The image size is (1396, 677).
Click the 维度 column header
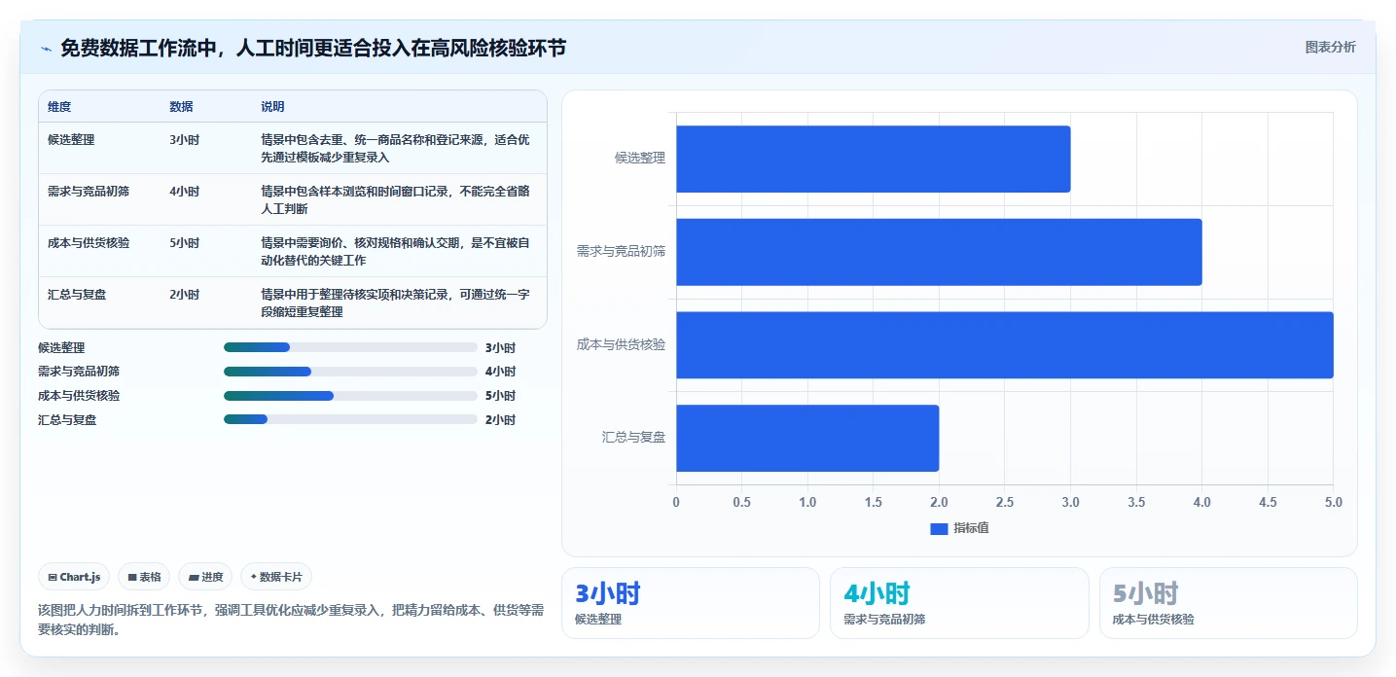point(59,107)
